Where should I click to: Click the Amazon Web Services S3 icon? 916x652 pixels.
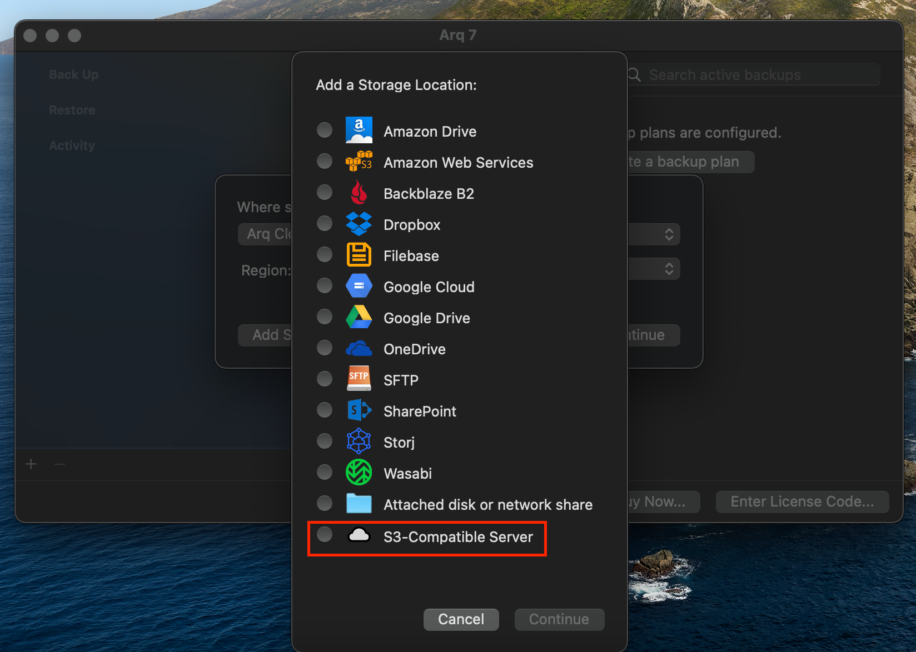(x=359, y=162)
